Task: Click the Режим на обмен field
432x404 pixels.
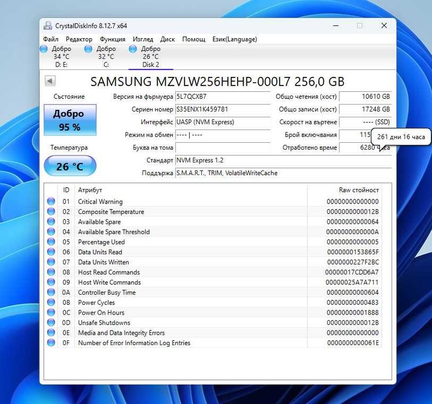Action: point(223,135)
